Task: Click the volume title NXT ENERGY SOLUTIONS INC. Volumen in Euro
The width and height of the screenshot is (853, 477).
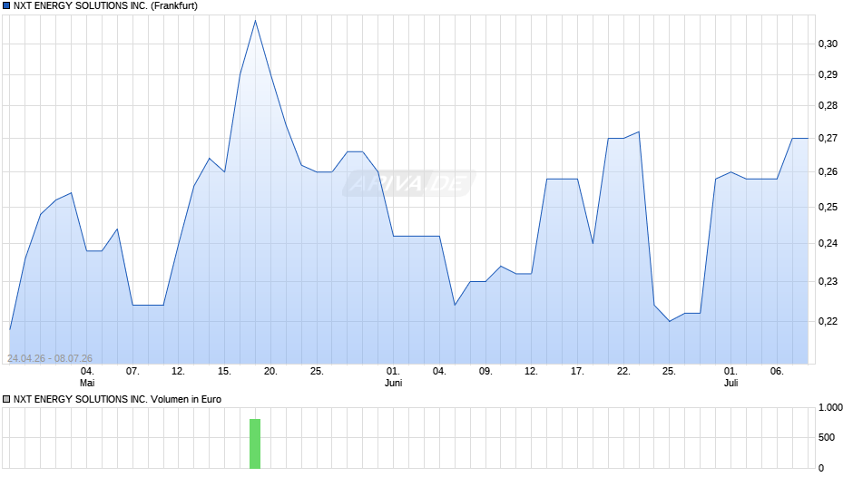Action: click(117, 399)
